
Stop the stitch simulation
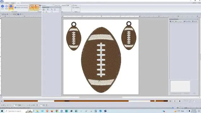click(180, 101)
